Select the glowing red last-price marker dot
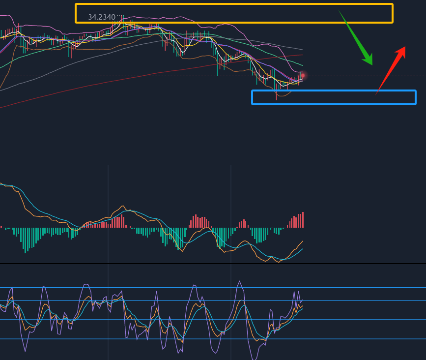The image size is (426, 360). [303, 76]
